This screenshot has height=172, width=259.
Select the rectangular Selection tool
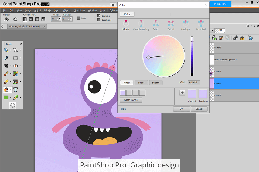coord(16,58)
